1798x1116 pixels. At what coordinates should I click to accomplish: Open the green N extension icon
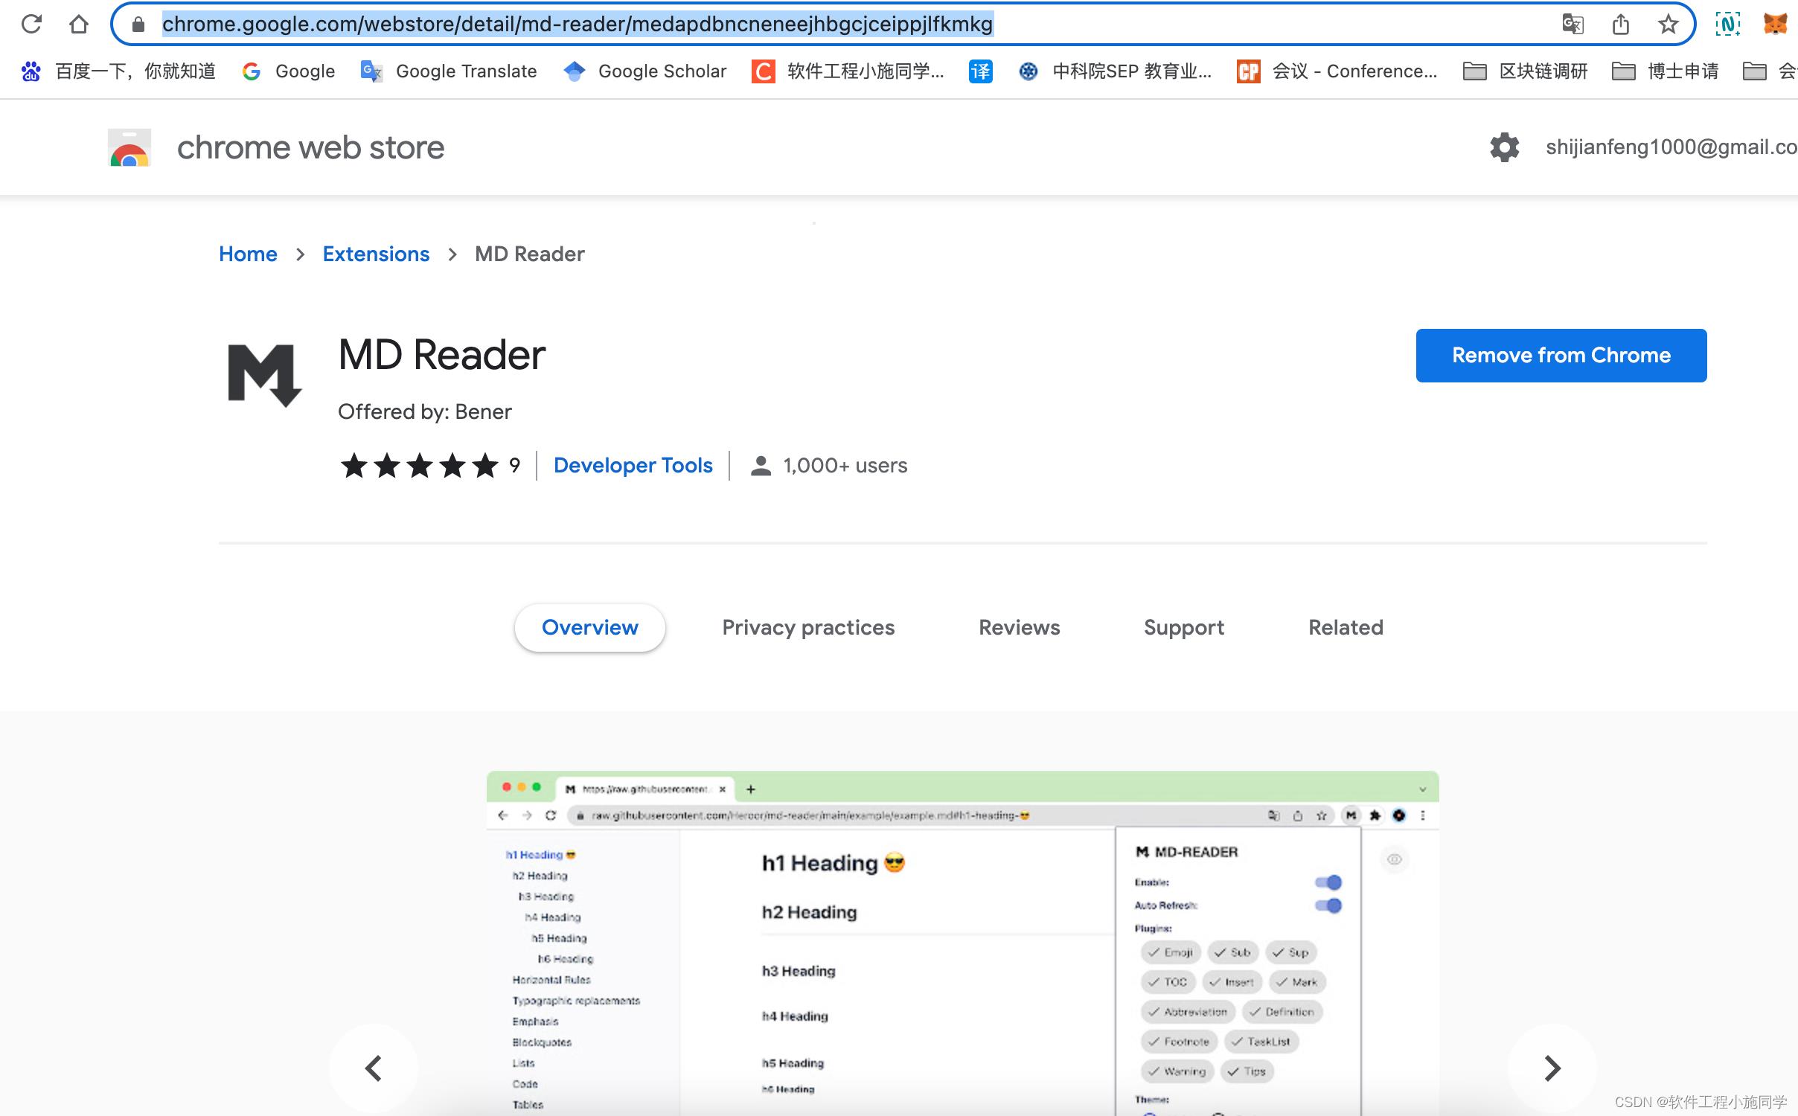(x=1728, y=25)
